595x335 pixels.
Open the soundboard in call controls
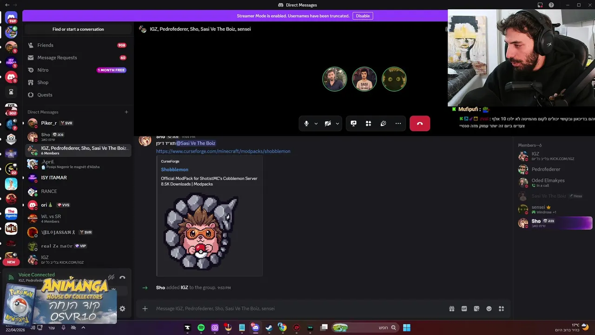[x=383, y=123]
